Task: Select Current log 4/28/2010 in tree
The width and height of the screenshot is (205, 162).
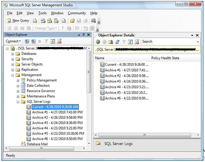Action: pyautogui.click(x=55, y=107)
